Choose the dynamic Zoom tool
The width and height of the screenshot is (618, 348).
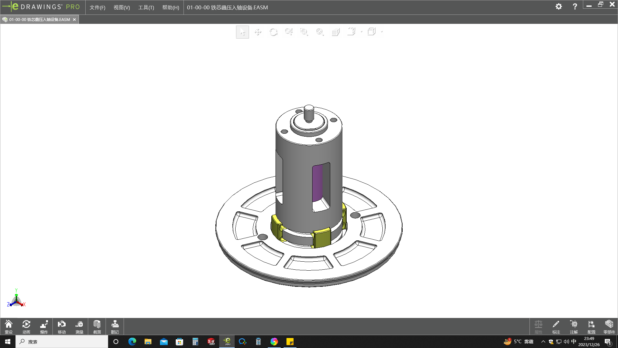pos(289,32)
